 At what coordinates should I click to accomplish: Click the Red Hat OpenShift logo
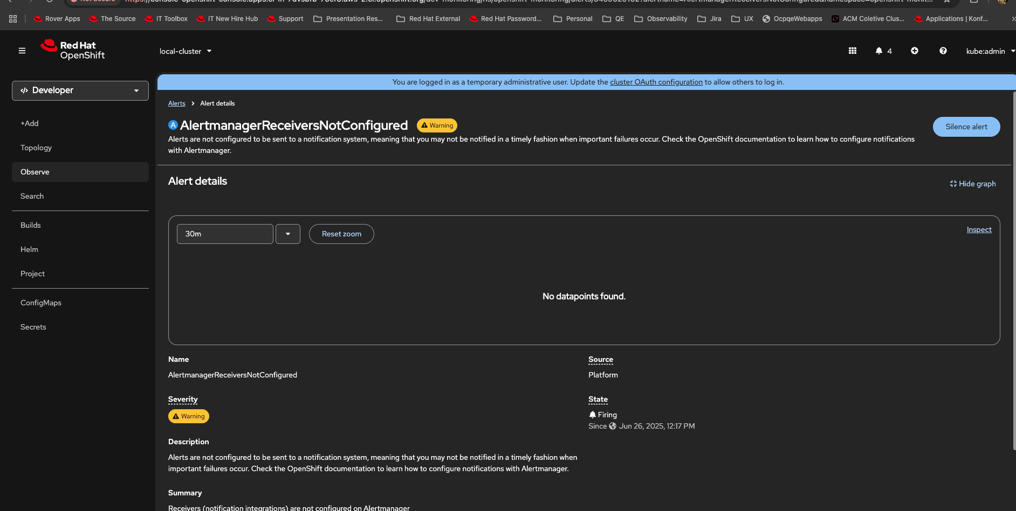tap(73, 50)
